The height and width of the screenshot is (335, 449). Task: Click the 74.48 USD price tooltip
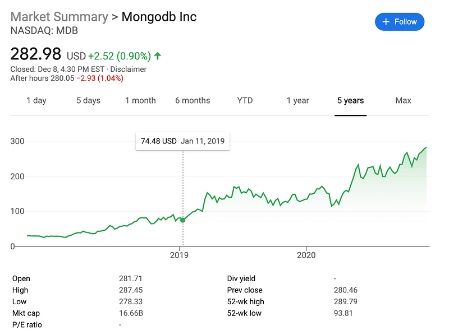tap(183, 141)
